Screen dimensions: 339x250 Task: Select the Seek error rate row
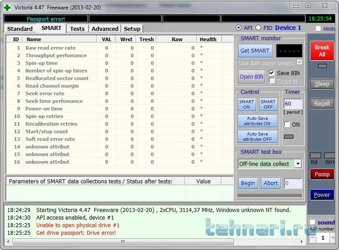pos(120,93)
